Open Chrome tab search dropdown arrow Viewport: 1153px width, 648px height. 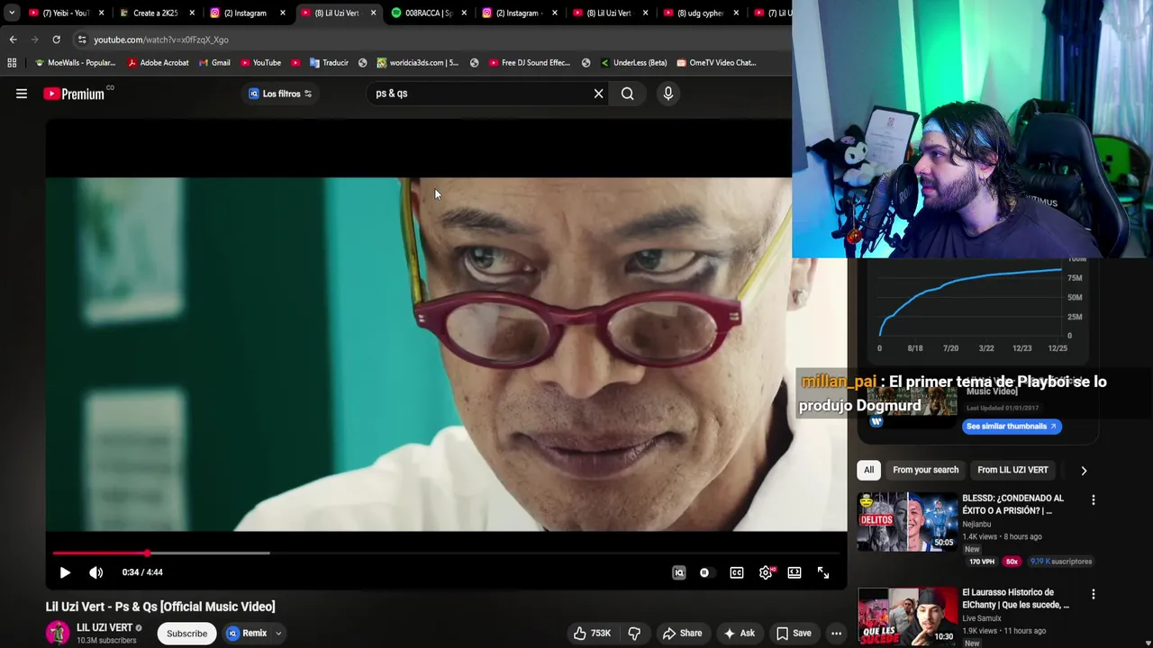coord(12,13)
